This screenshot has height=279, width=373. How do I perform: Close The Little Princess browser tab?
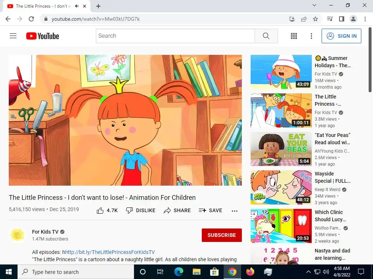tap(85, 6)
